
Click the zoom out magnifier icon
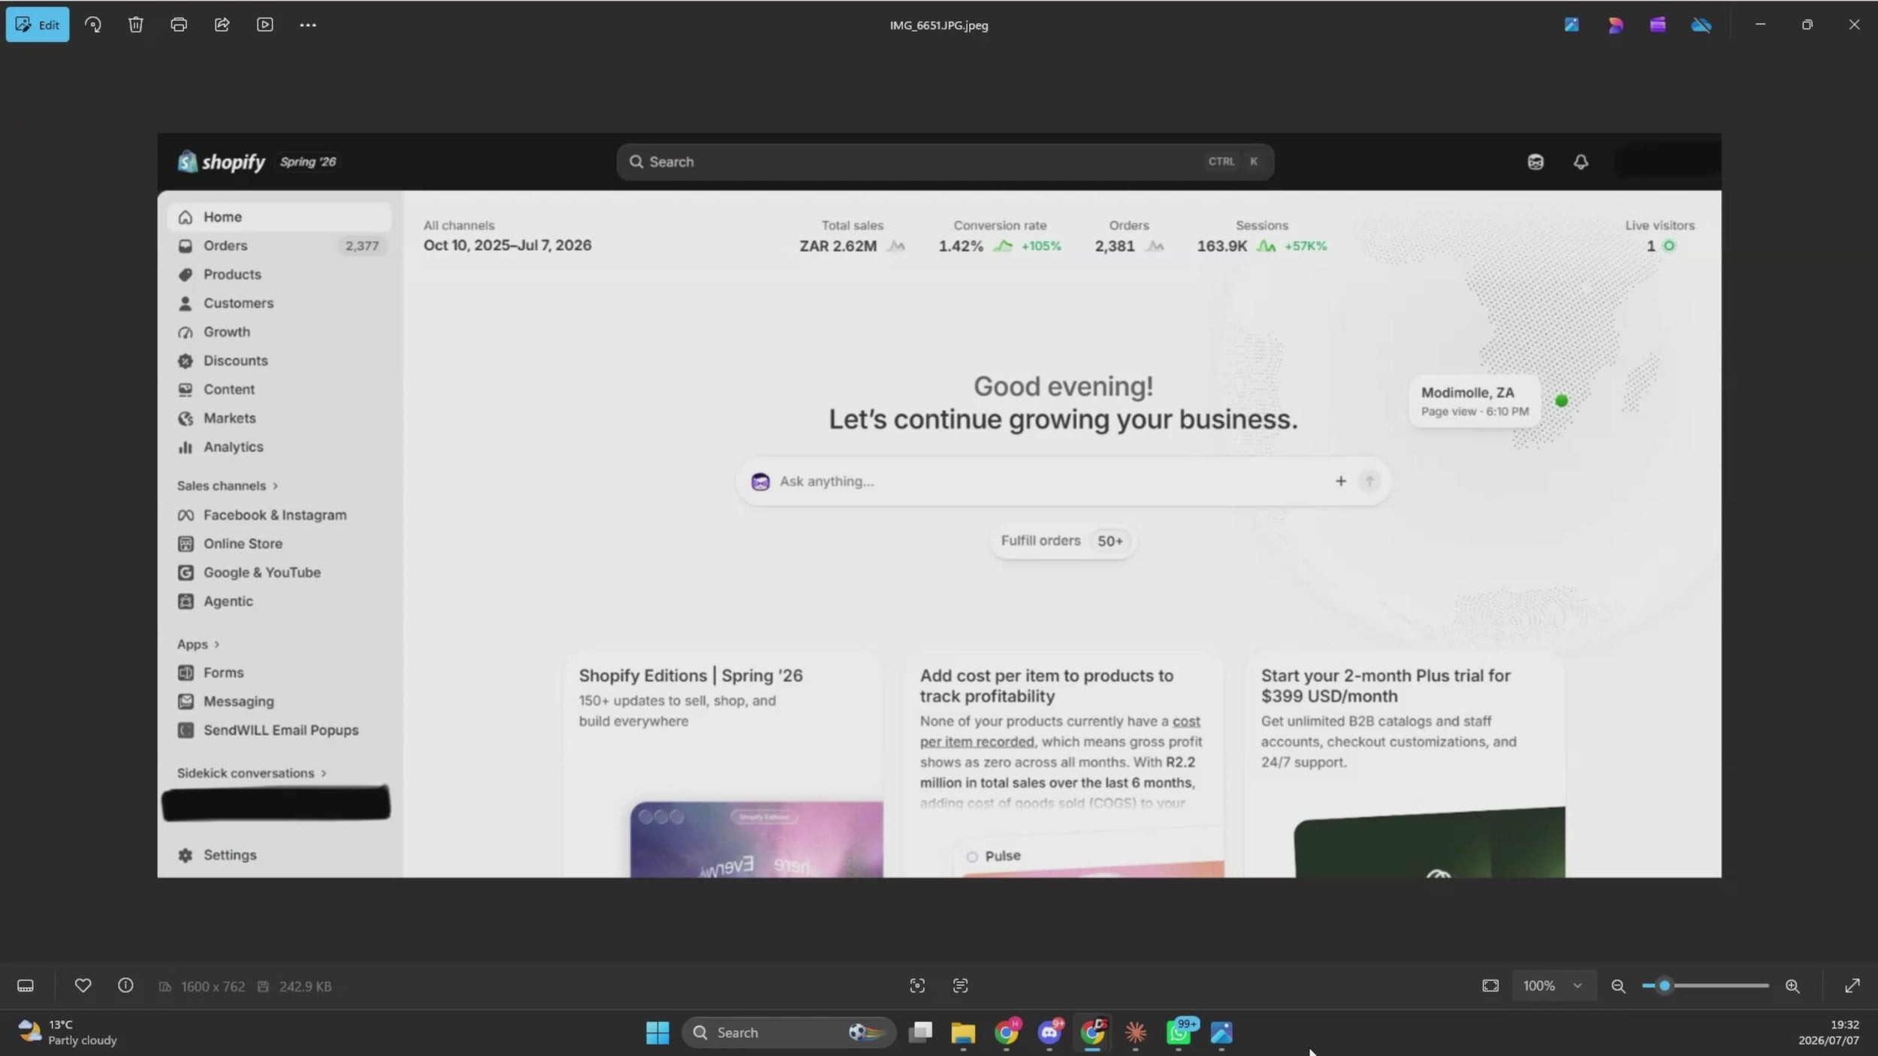[1619, 986]
